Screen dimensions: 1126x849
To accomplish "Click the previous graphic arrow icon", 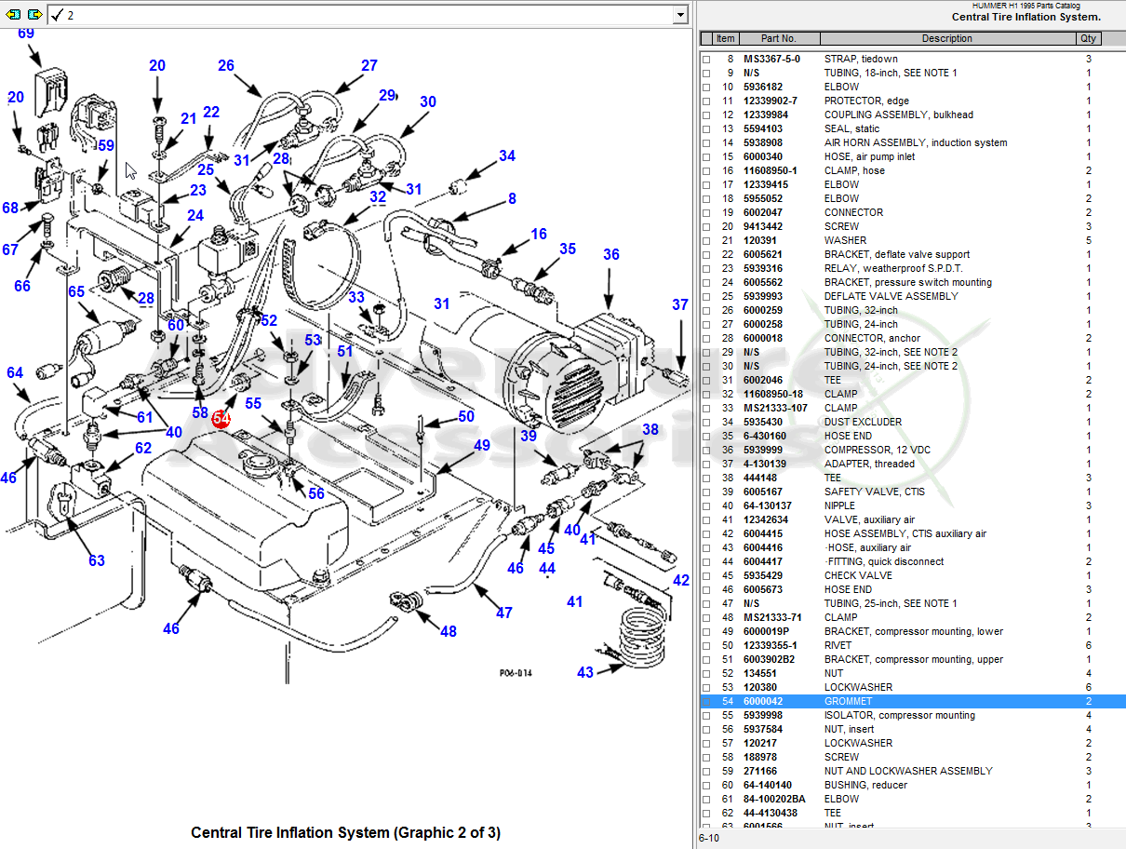I will click(13, 15).
